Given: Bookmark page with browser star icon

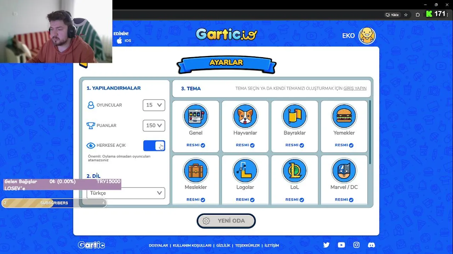Looking at the screenshot, I should click(406, 15).
